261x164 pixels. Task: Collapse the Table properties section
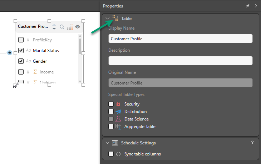108,18
